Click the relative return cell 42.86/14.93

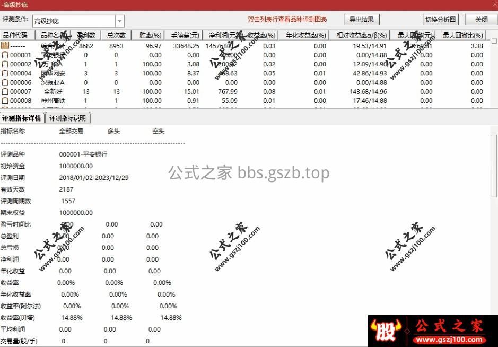click(370, 73)
